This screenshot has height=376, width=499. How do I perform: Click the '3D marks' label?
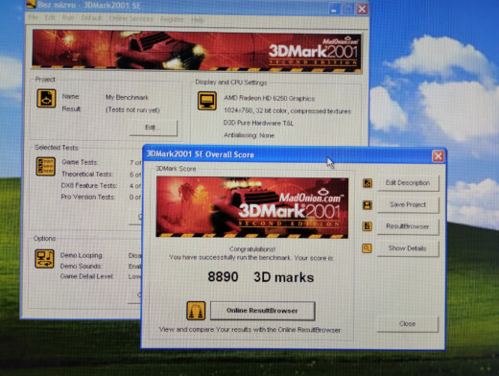coord(284,277)
